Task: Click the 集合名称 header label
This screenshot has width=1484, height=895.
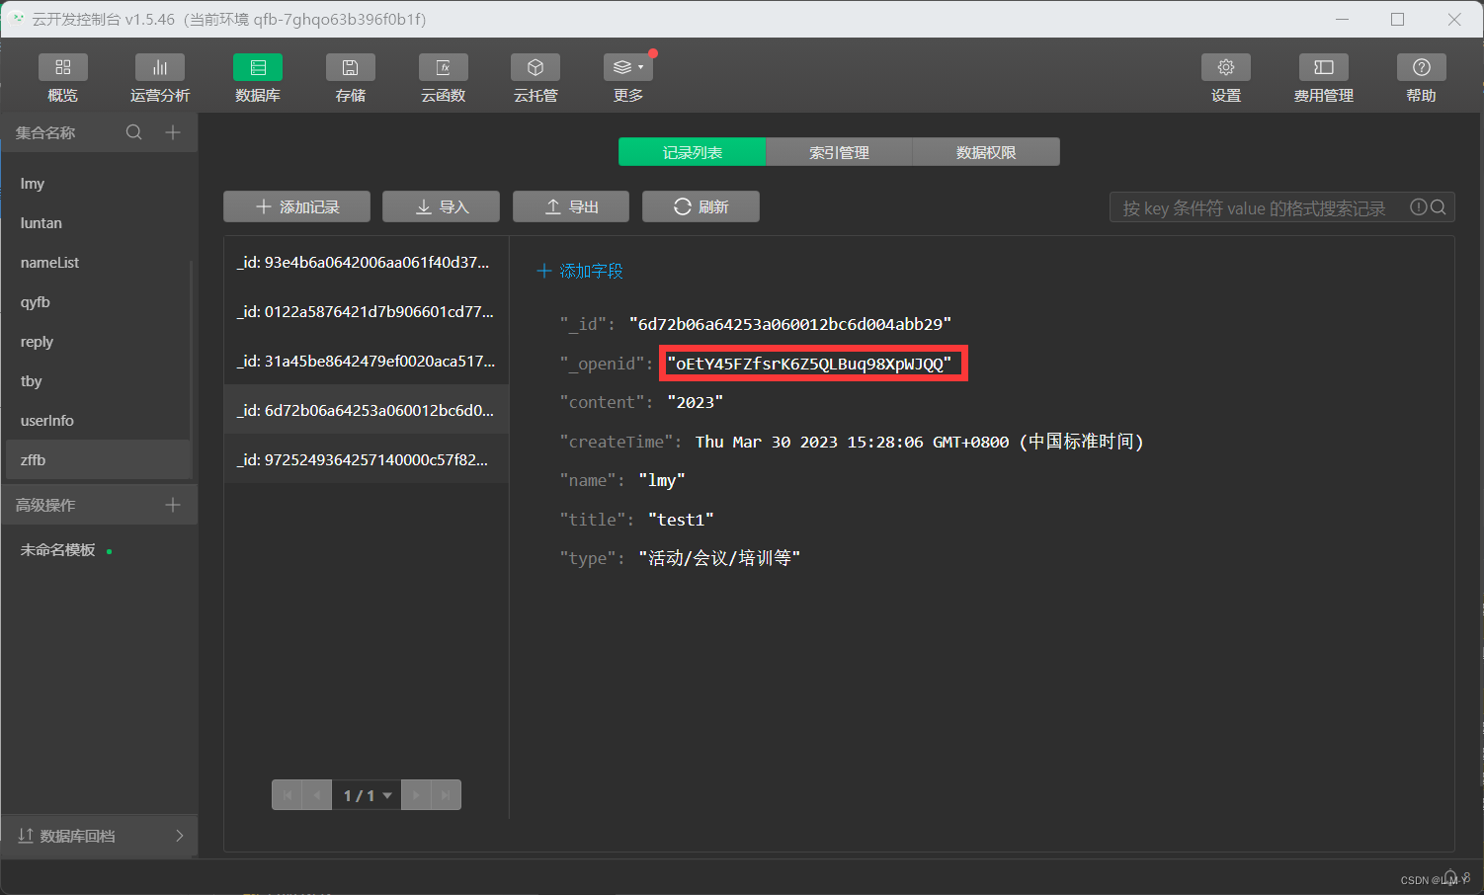Action: point(45,132)
